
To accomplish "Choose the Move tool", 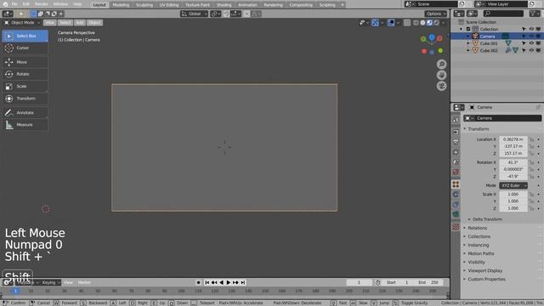I will [25, 62].
